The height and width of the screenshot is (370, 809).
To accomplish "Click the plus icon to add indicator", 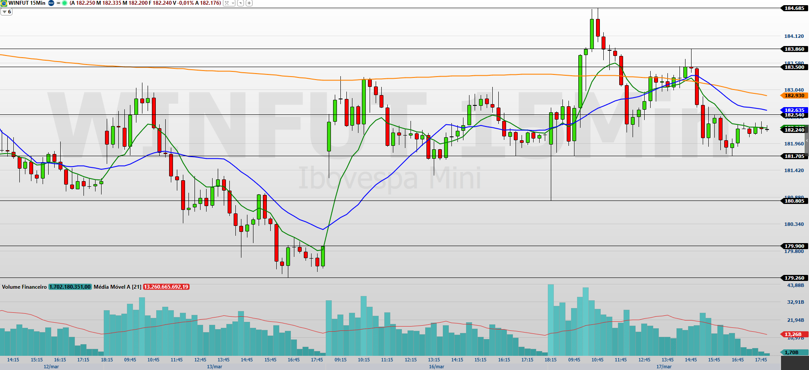I will click(x=249, y=3).
